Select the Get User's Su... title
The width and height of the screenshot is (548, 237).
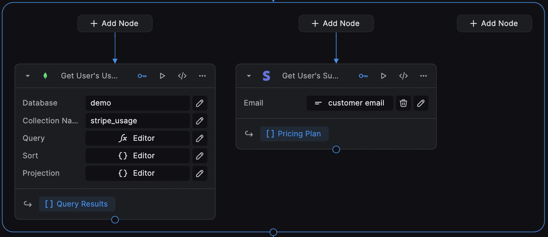tap(310, 76)
